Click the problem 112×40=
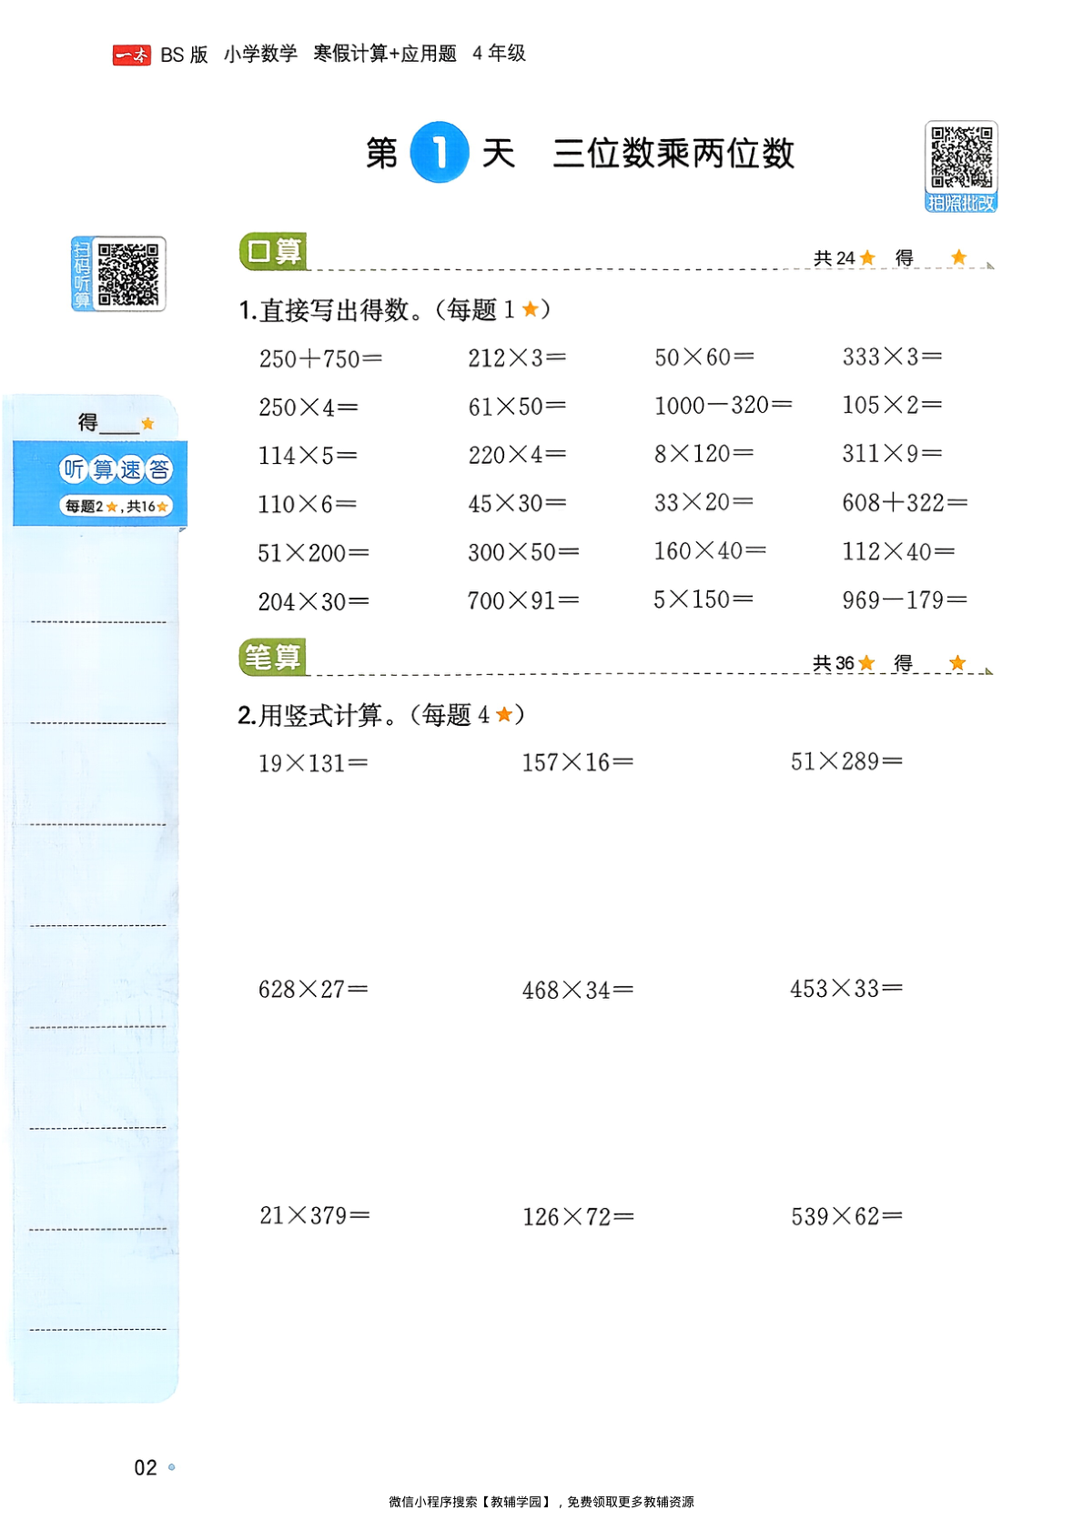 point(898,551)
